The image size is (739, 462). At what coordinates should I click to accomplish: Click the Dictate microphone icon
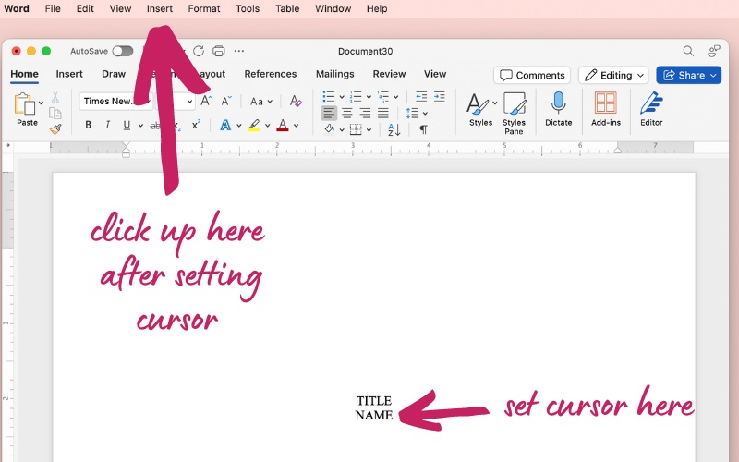pos(558,110)
